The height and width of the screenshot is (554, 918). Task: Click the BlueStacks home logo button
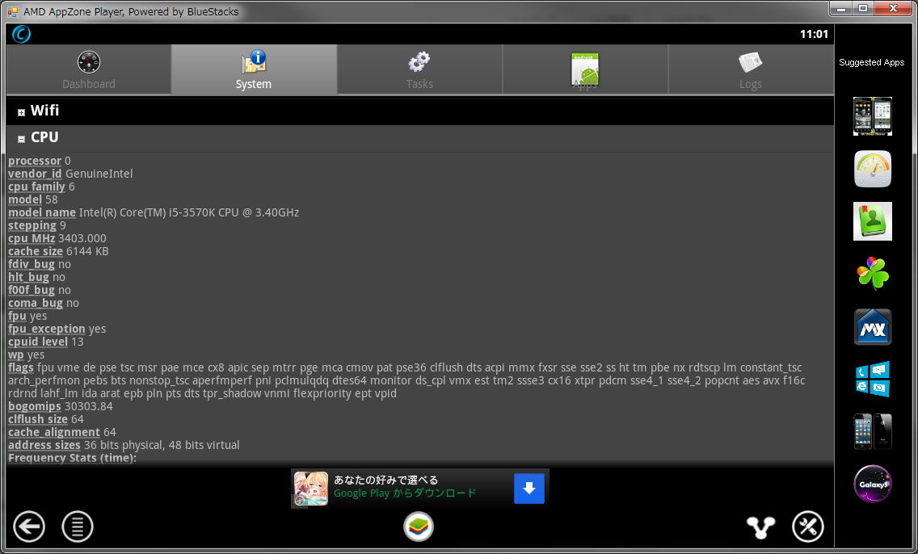tap(419, 527)
